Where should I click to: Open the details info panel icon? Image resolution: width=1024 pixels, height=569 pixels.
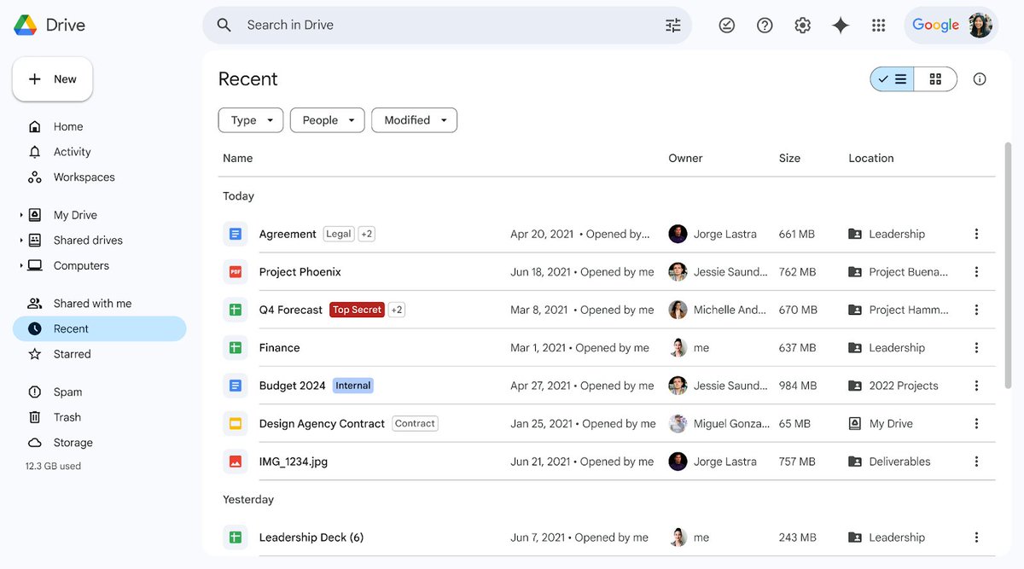979,78
